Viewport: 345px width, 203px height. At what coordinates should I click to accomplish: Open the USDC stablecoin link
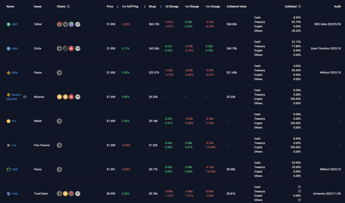15,49
